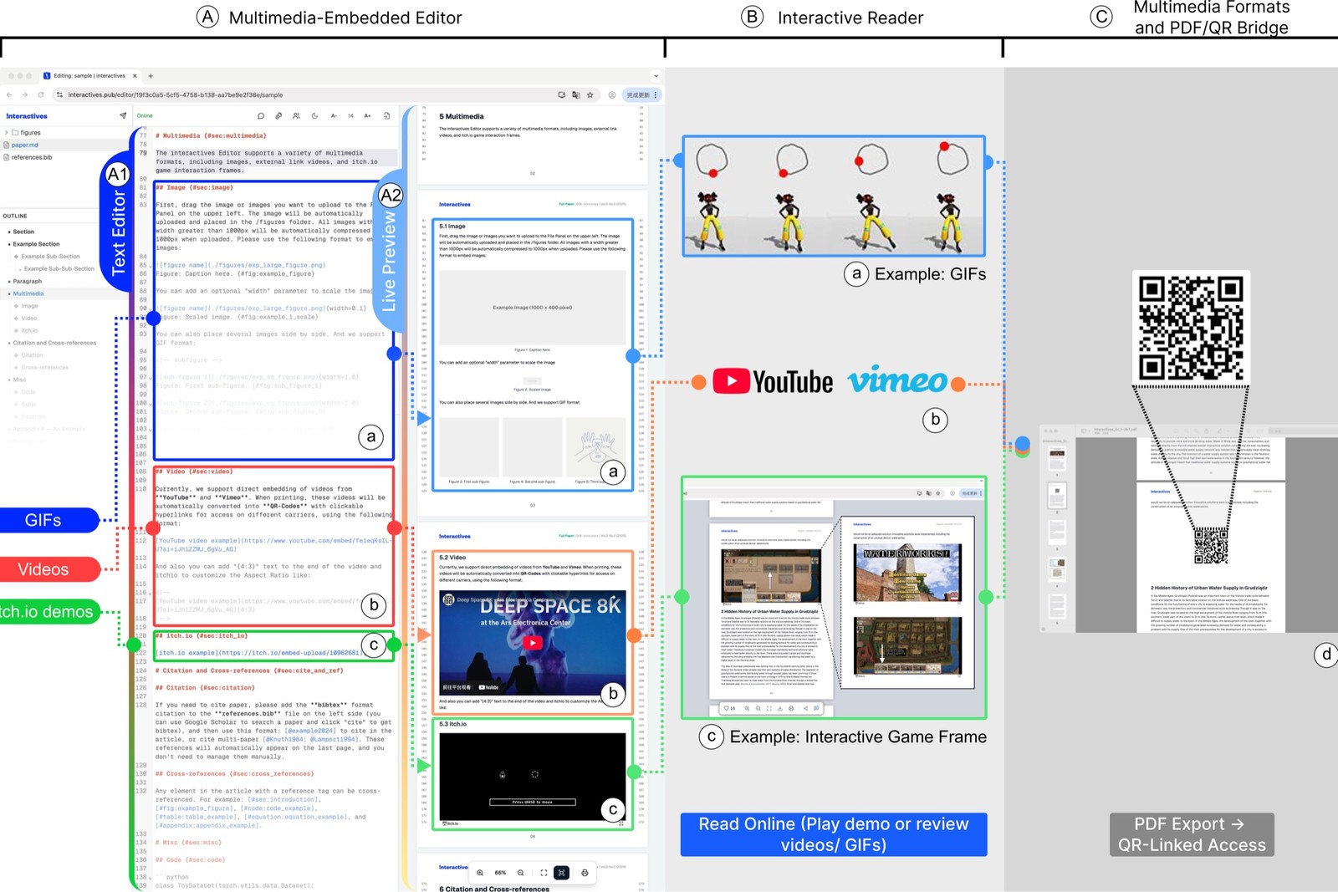Viewport: 1338px width, 892px height.
Task: Collapse code fold arrow at line 90
Action: 151,308
